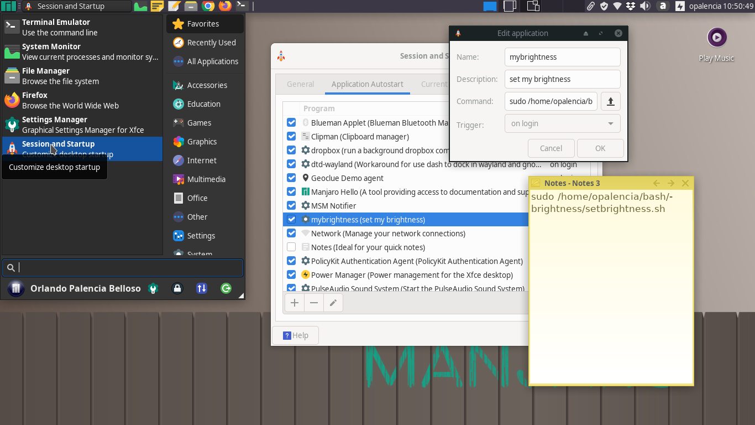Open the Trigger dropdown in Edit application

[x=563, y=123]
